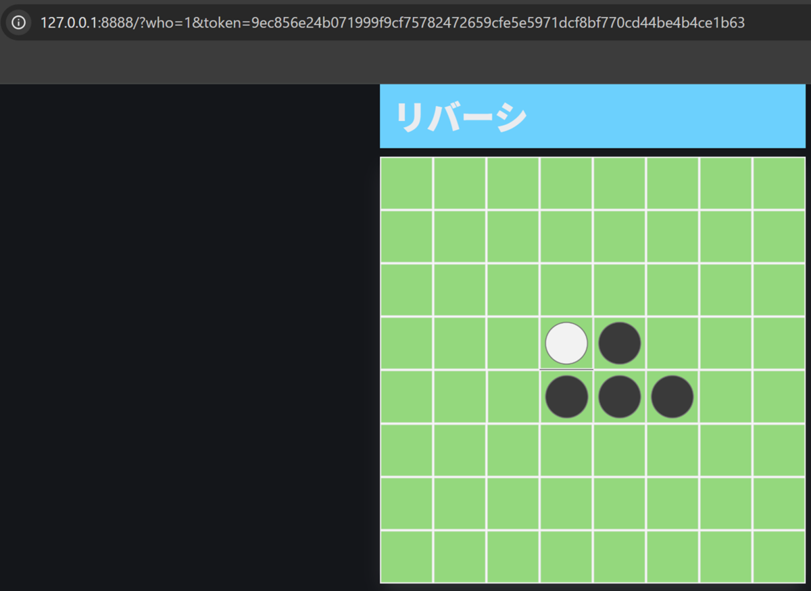Click the bottom-right corner cell of the board
The image size is (811, 591).
pos(779,554)
